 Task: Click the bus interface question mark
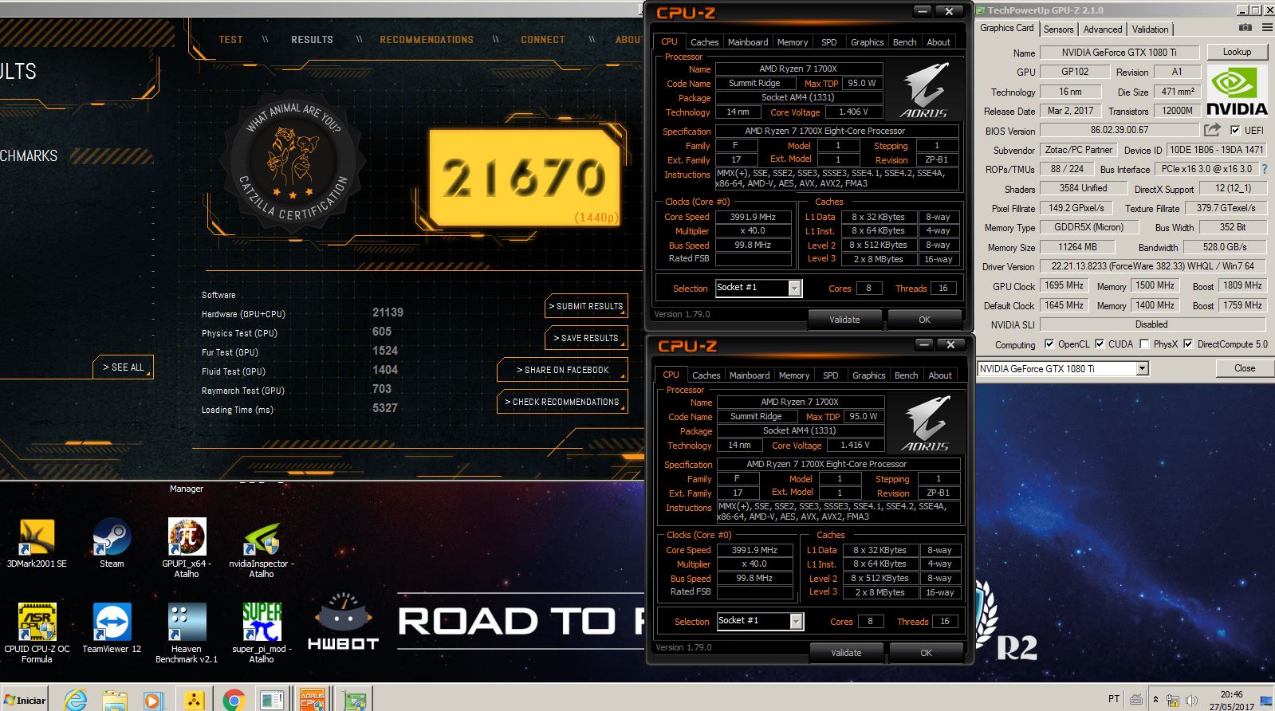(1265, 169)
